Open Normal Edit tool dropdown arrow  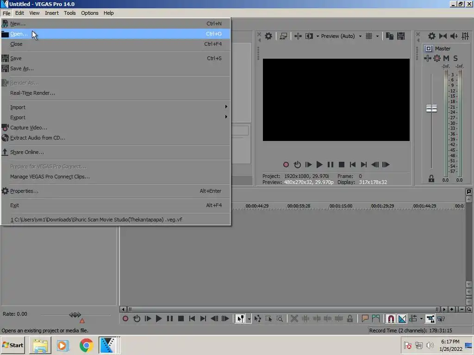click(249, 319)
